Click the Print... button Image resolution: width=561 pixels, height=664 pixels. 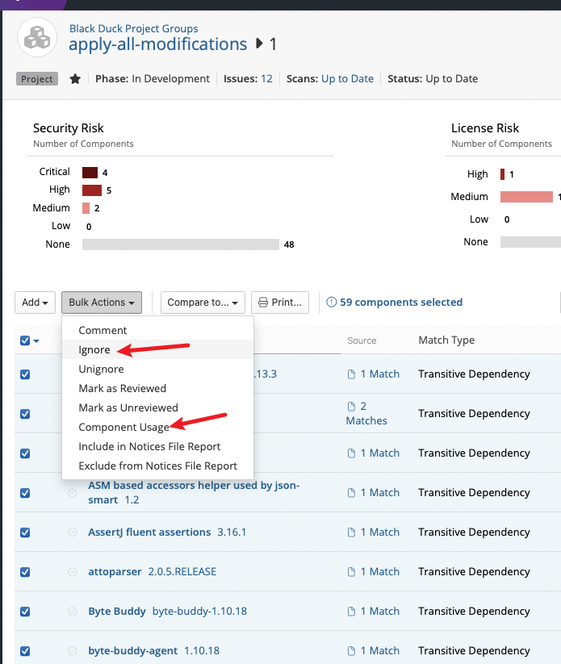[x=280, y=303]
